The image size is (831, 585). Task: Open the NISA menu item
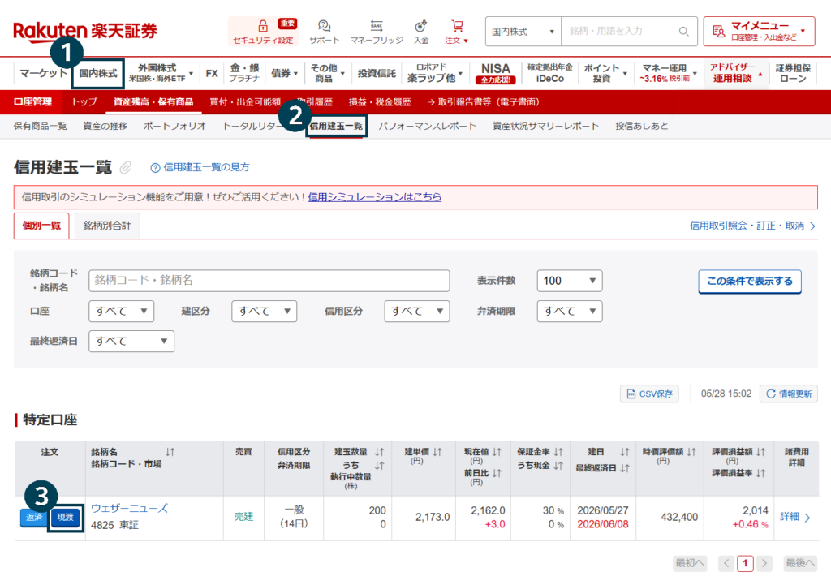(496, 73)
